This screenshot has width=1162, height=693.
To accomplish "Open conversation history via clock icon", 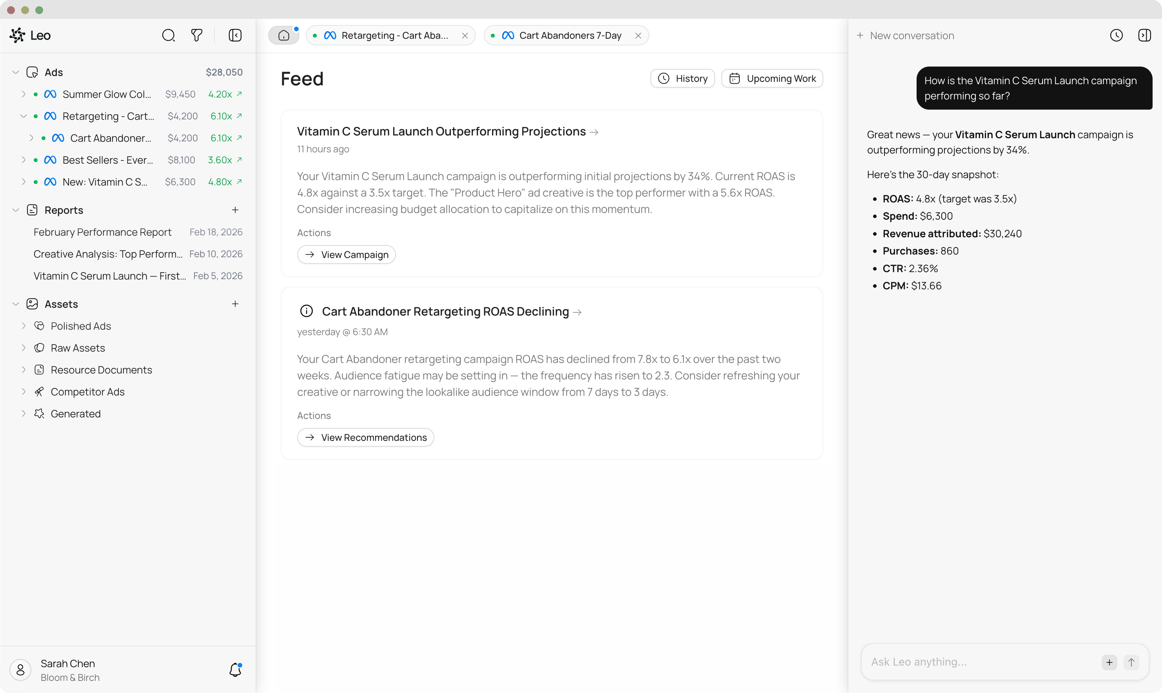I will pyautogui.click(x=1117, y=35).
